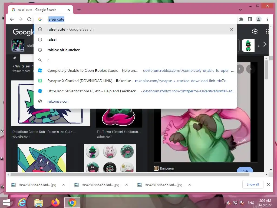Screen dimensions: 277x208
Task: Open the 'Fluff uwu #Ralsei' twitter result
Action: [119, 118]
